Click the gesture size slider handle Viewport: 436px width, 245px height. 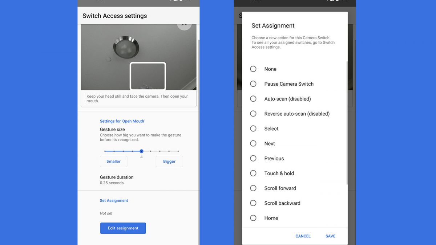[141, 151]
